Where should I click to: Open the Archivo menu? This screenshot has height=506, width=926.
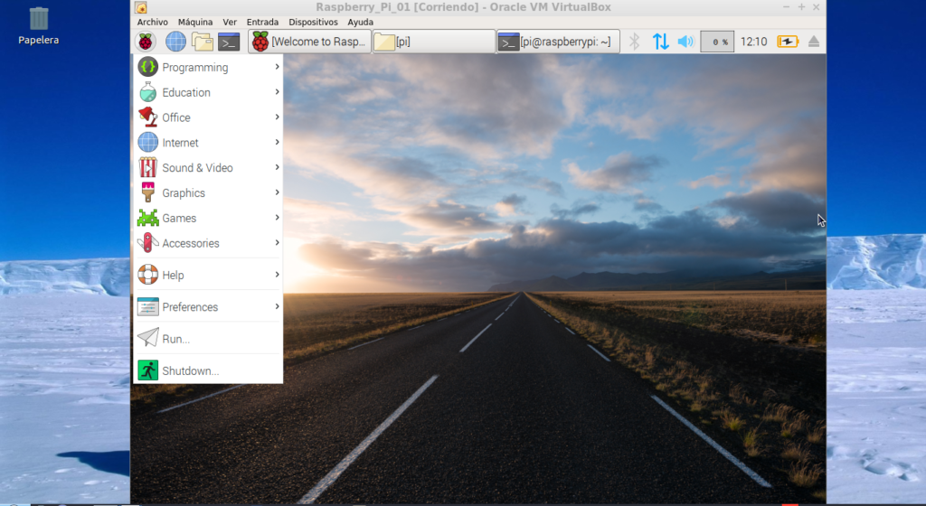pos(152,22)
